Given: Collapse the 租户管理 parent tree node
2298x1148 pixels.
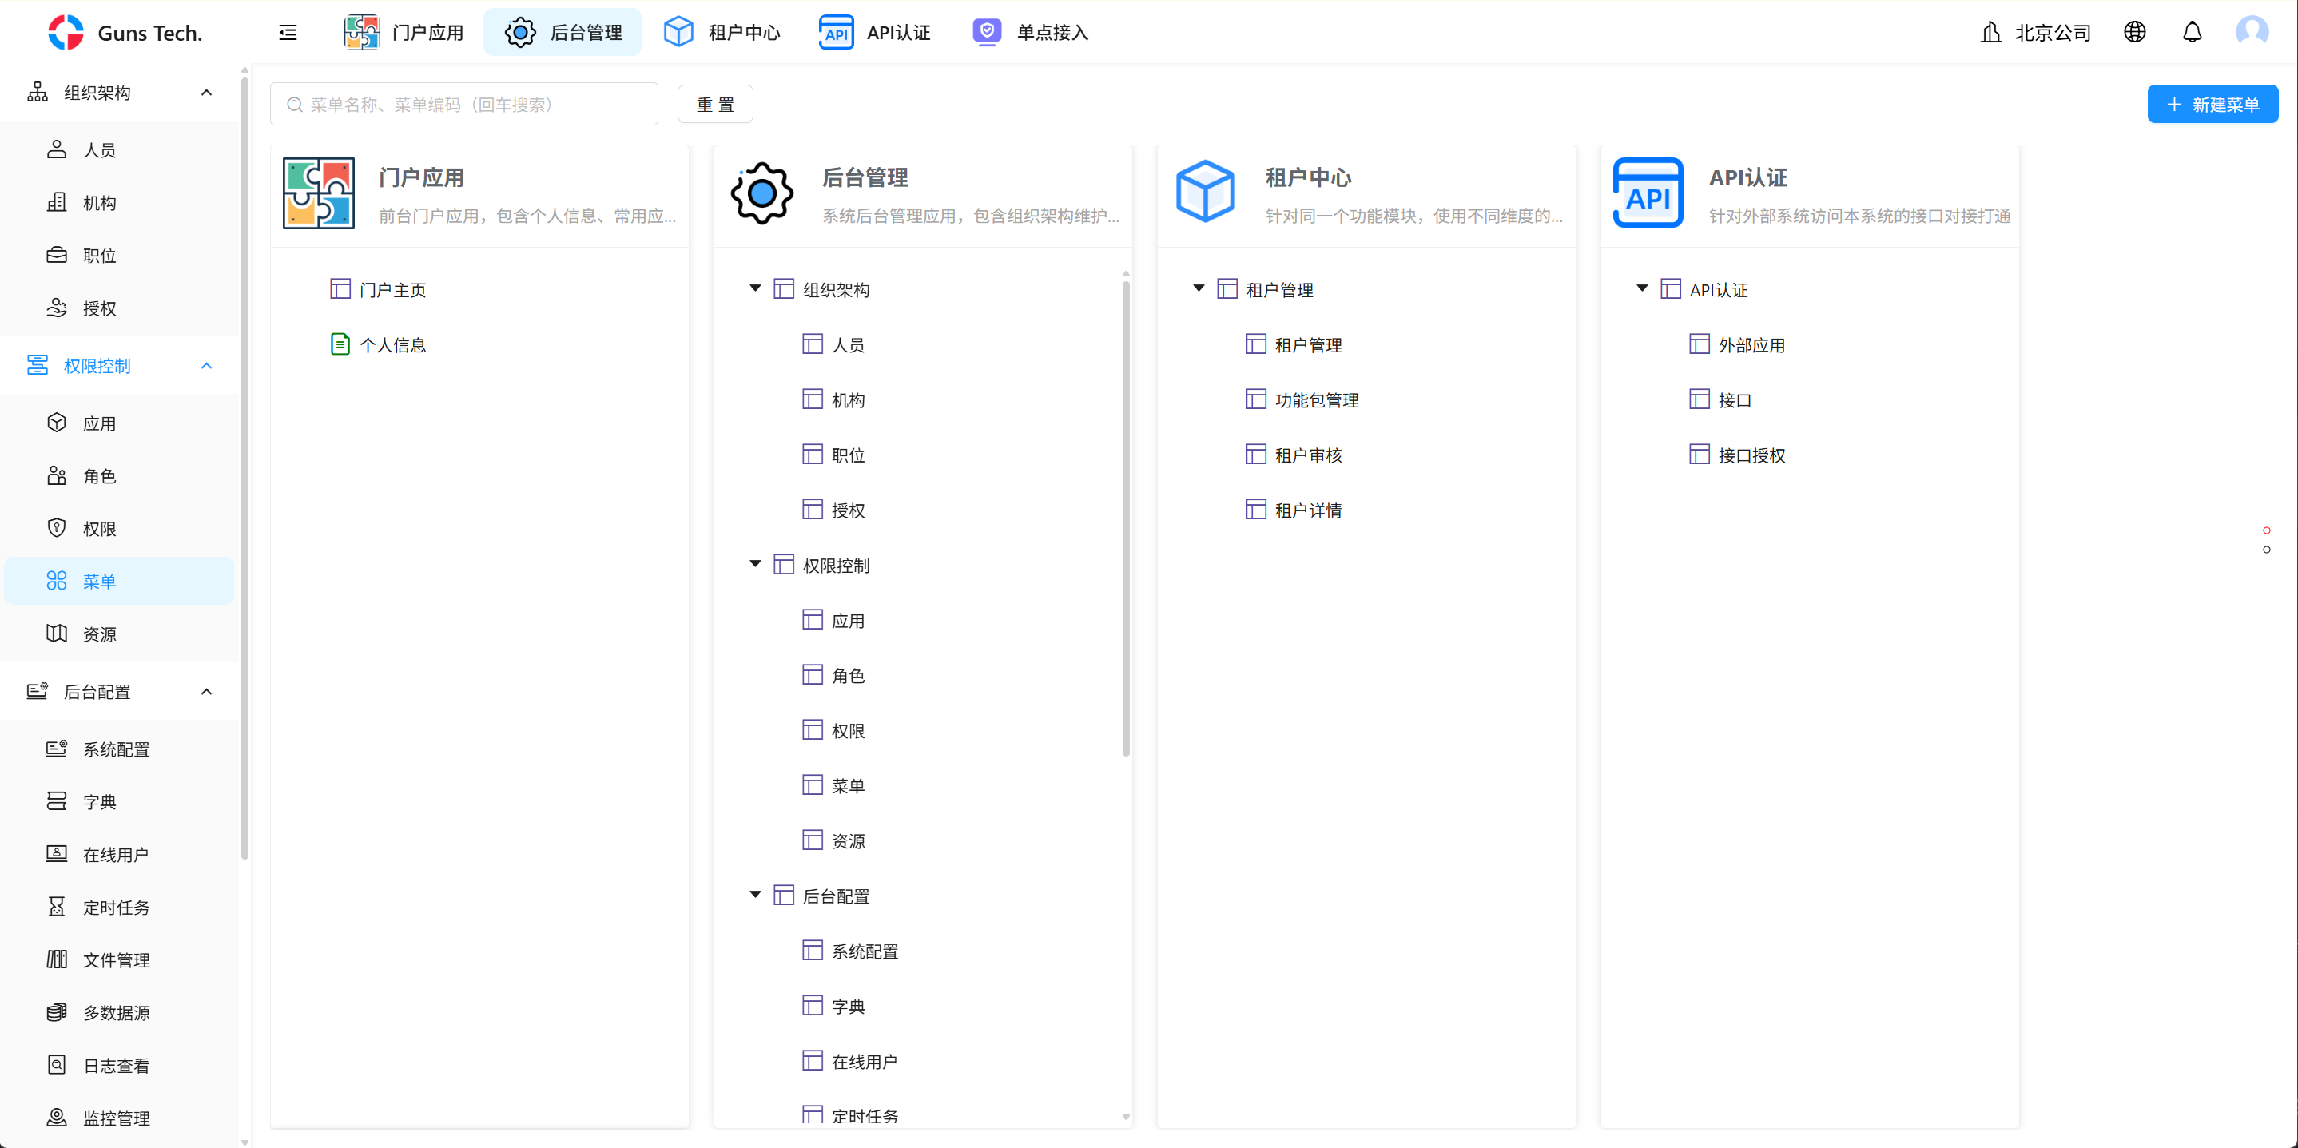Looking at the screenshot, I should pyautogui.click(x=1198, y=288).
